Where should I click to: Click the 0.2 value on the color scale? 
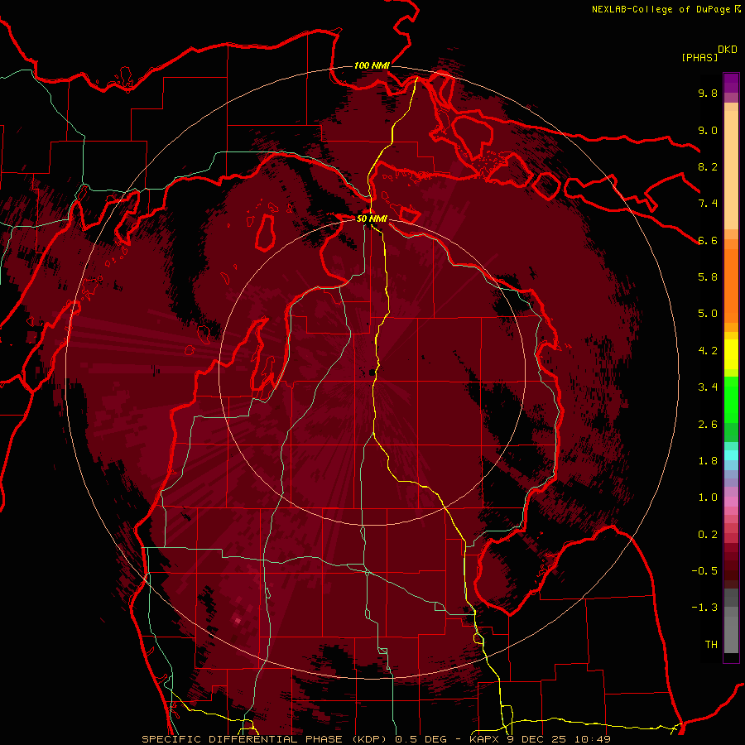pyautogui.click(x=708, y=535)
